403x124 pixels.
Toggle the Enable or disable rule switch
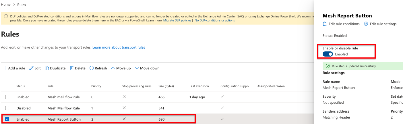click(328, 54)
